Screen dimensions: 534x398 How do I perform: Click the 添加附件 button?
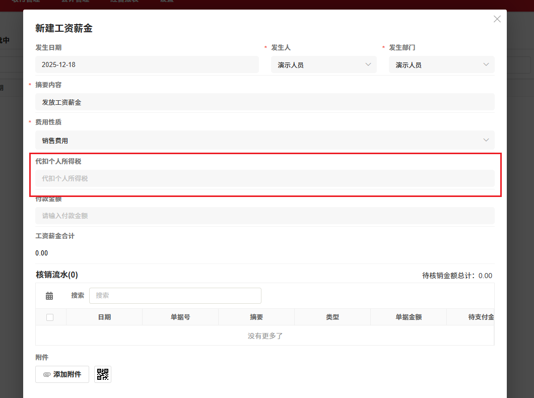pyautogui.click(x=62, y=374)
